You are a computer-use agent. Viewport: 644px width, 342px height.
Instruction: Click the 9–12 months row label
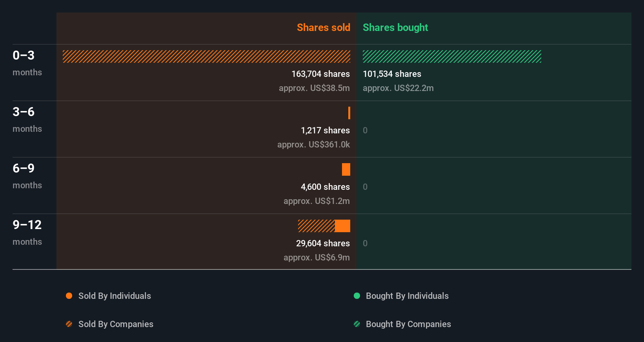point(27,232)
